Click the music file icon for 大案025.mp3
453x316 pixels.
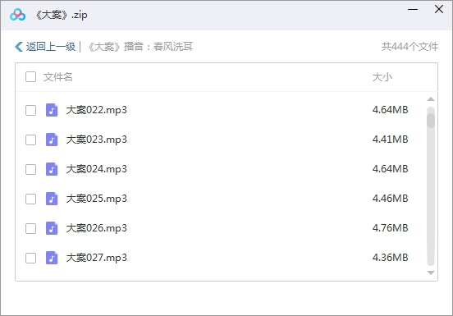tap(52, 199)
